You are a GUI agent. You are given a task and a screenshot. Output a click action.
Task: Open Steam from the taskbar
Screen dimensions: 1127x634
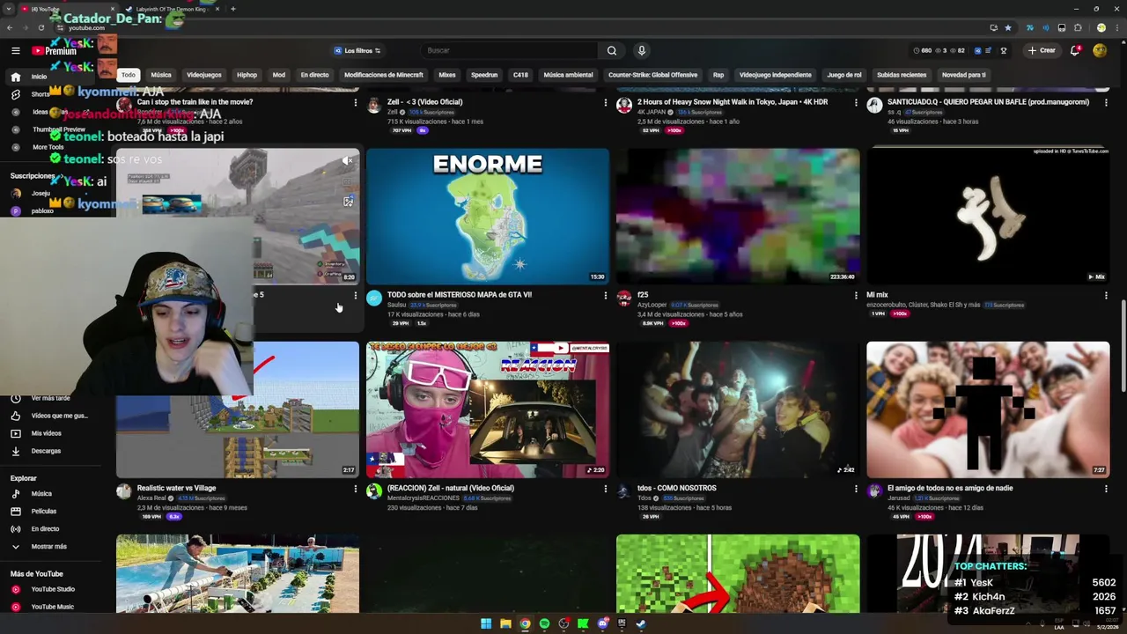coord(641,624)
